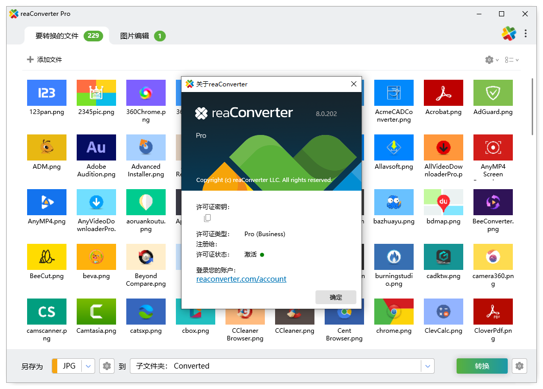Viewport: 543px width, 389px height.
Task: Open conversion settings gear beside Convert button
Action: 519,366
